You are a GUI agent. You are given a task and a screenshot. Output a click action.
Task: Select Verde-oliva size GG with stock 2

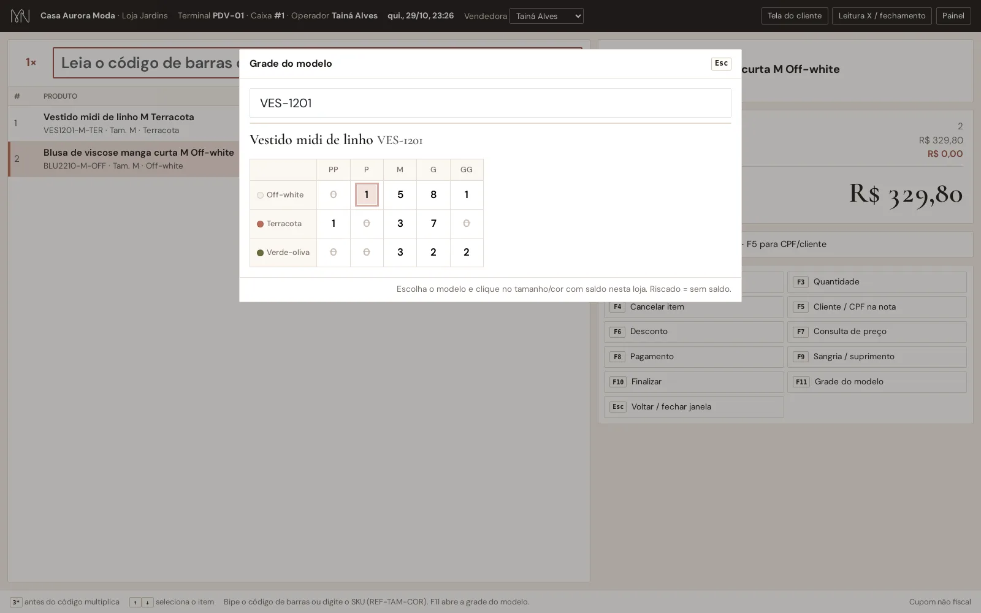[467, 253]
